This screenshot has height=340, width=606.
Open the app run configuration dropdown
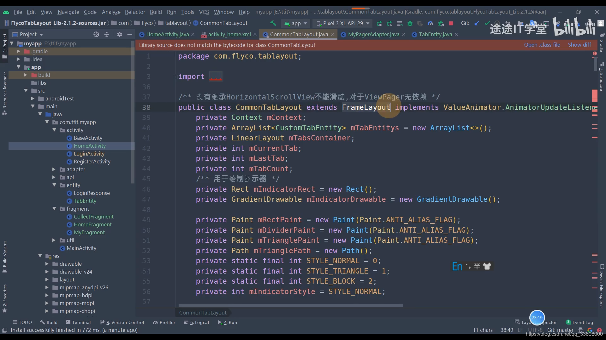coord(296,23)
